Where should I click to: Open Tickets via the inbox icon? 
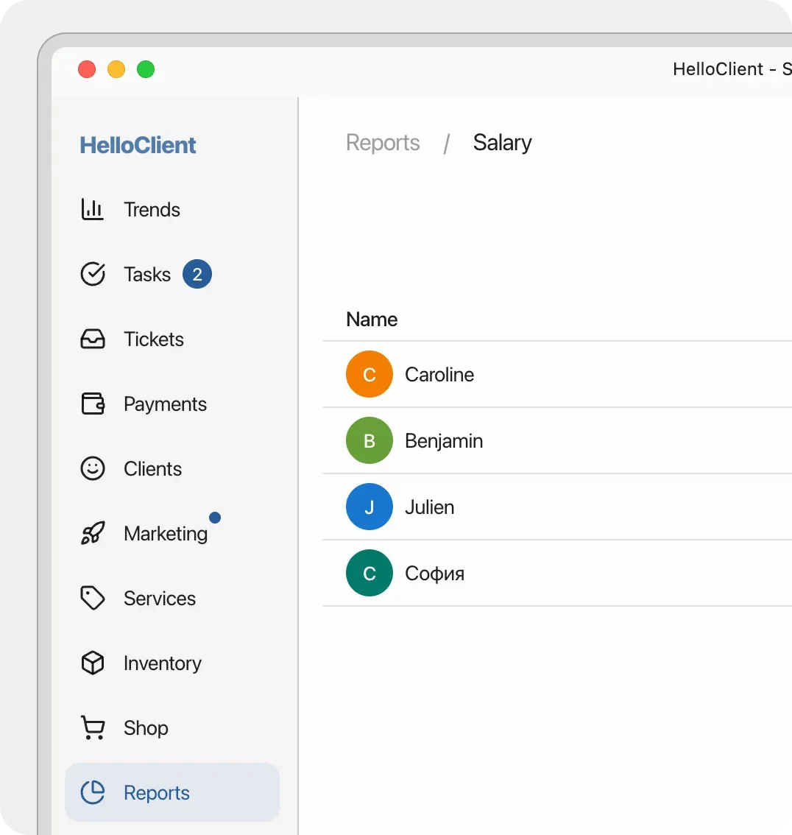point(93,339)
